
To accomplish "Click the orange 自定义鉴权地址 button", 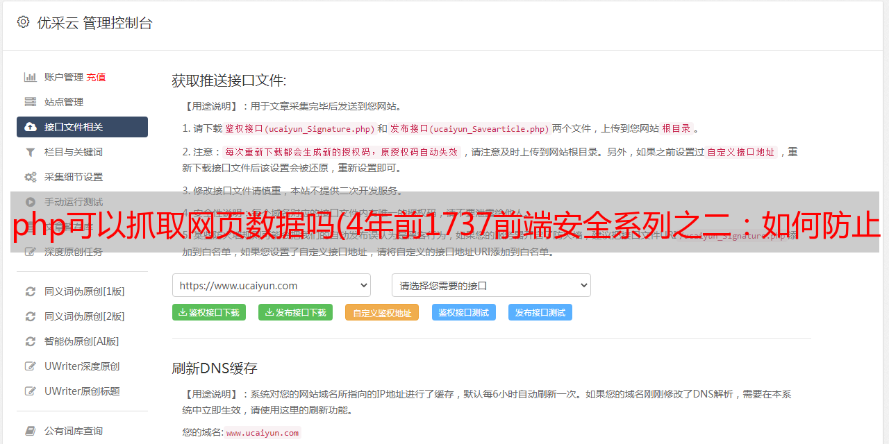I will coord(382,312).
